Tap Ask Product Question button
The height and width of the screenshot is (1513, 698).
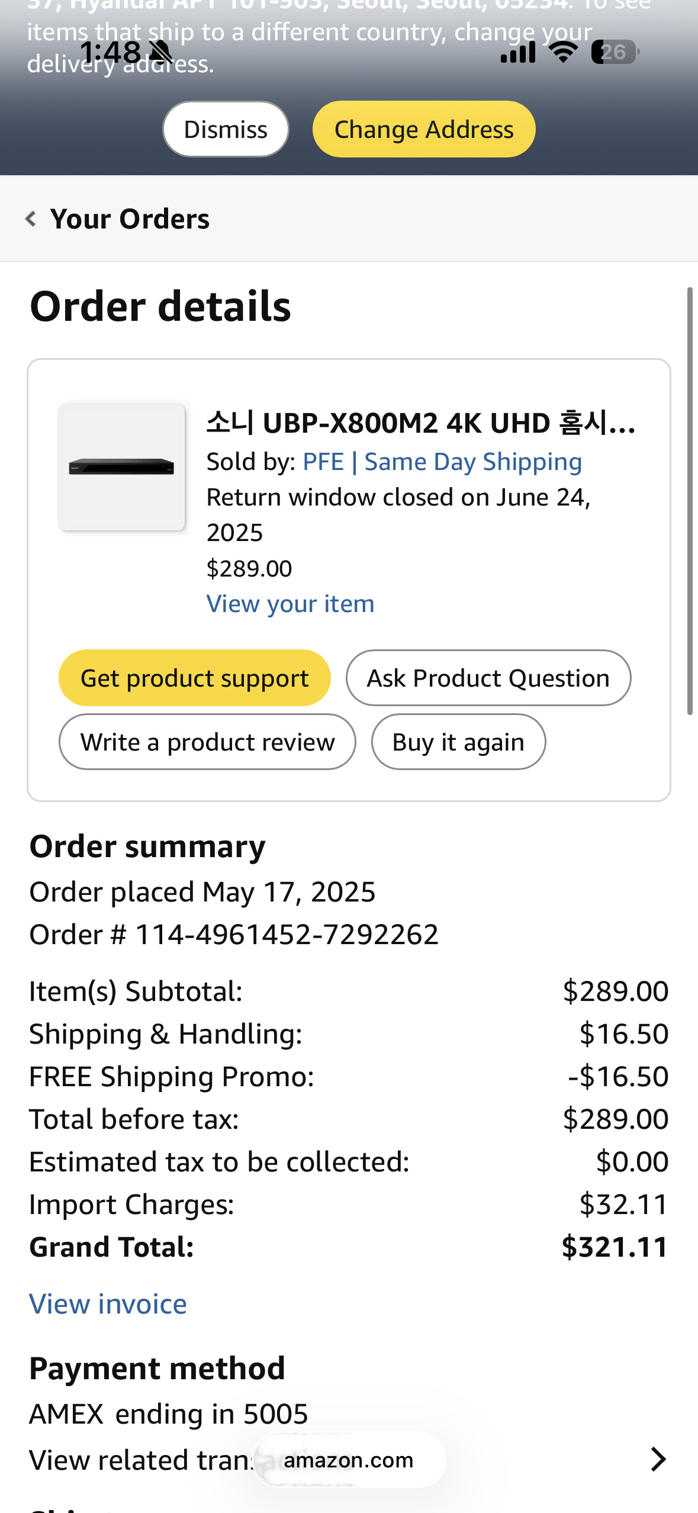point(488,678)
